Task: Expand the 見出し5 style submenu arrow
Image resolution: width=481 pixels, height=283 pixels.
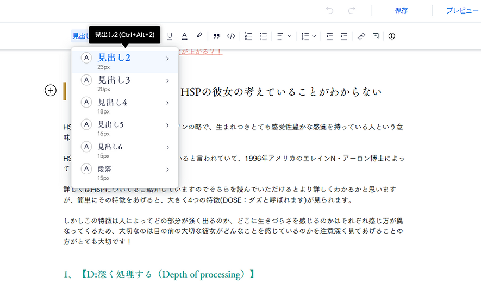Action: [167, 125]
